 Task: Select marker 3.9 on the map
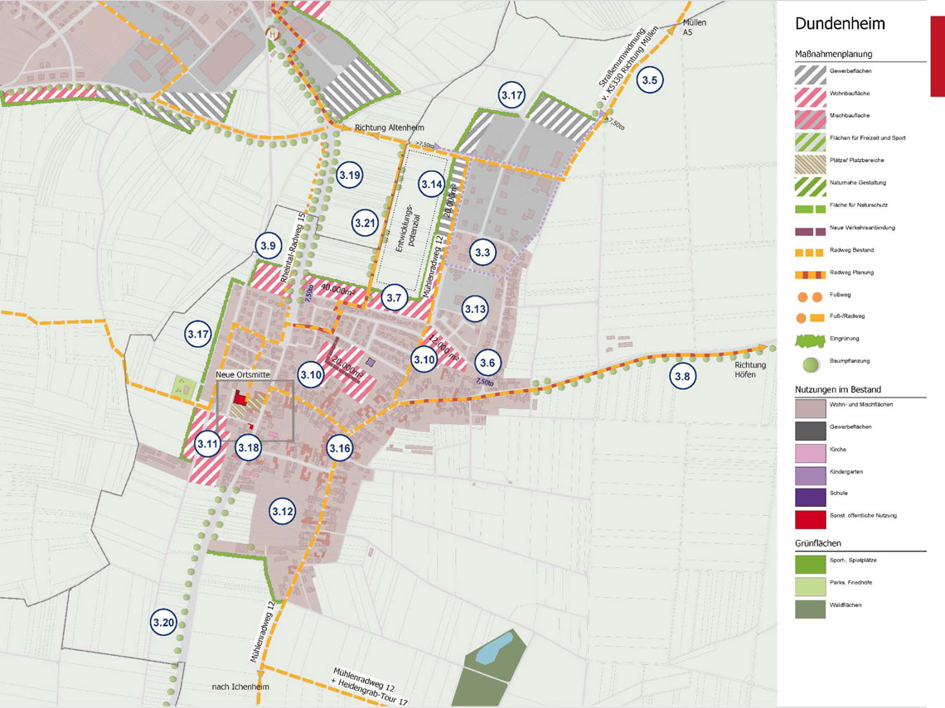[x=268, y=246]
